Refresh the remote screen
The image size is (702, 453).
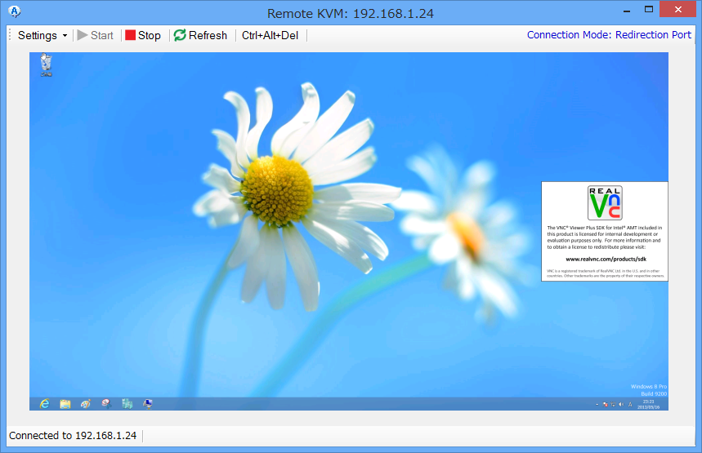(200, 35)
